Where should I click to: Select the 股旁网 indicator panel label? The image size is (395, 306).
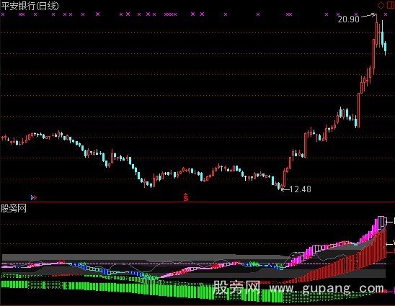tap(14, 209)
